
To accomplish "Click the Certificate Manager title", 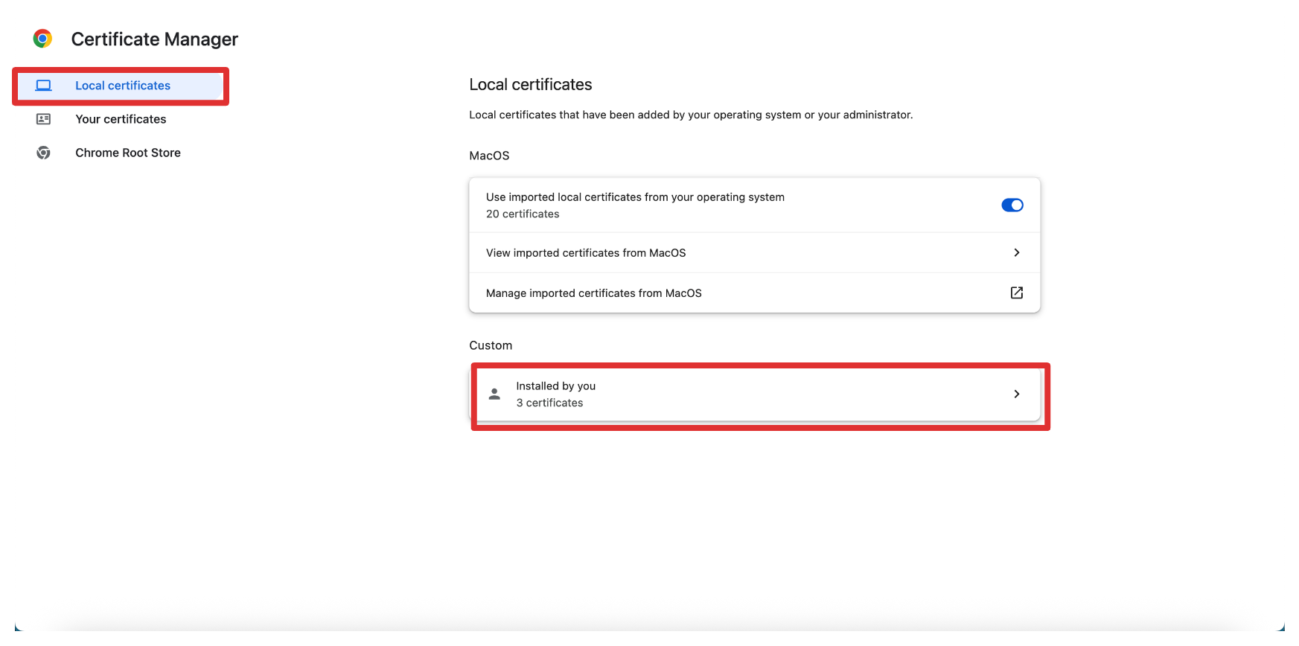I will tap(154, 39).
